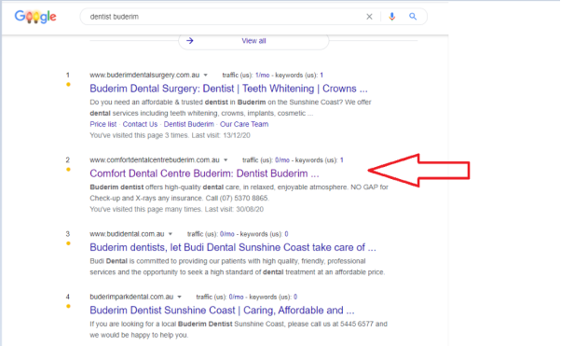Click the keywords count for budidental.com.au
Image resolution: width=561 pixels, height=346 pixels.
click(x=287, y=234)
